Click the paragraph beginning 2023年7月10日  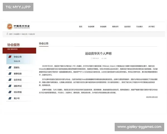tap(98, 70)
